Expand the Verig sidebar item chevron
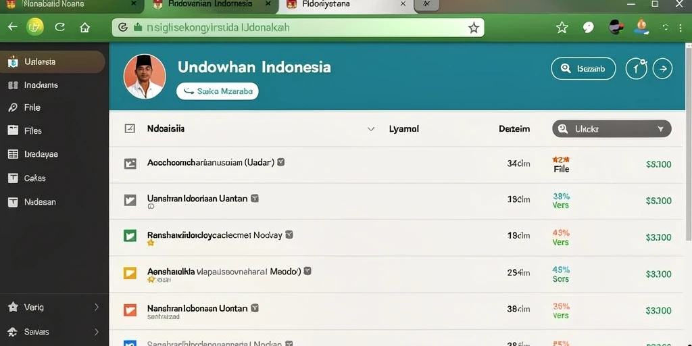The image size is (692, 346). (x=97, y=307)
